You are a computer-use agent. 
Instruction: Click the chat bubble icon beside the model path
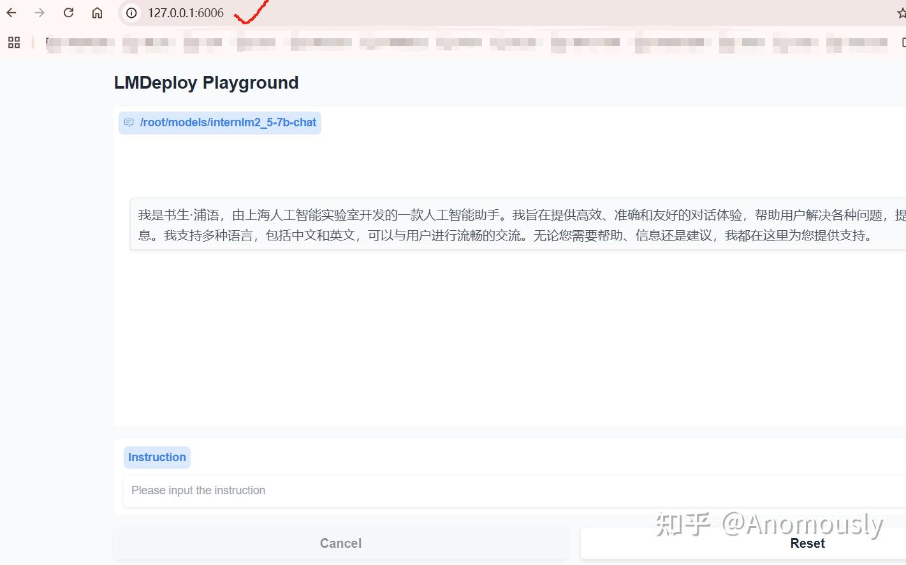(129, 122)
